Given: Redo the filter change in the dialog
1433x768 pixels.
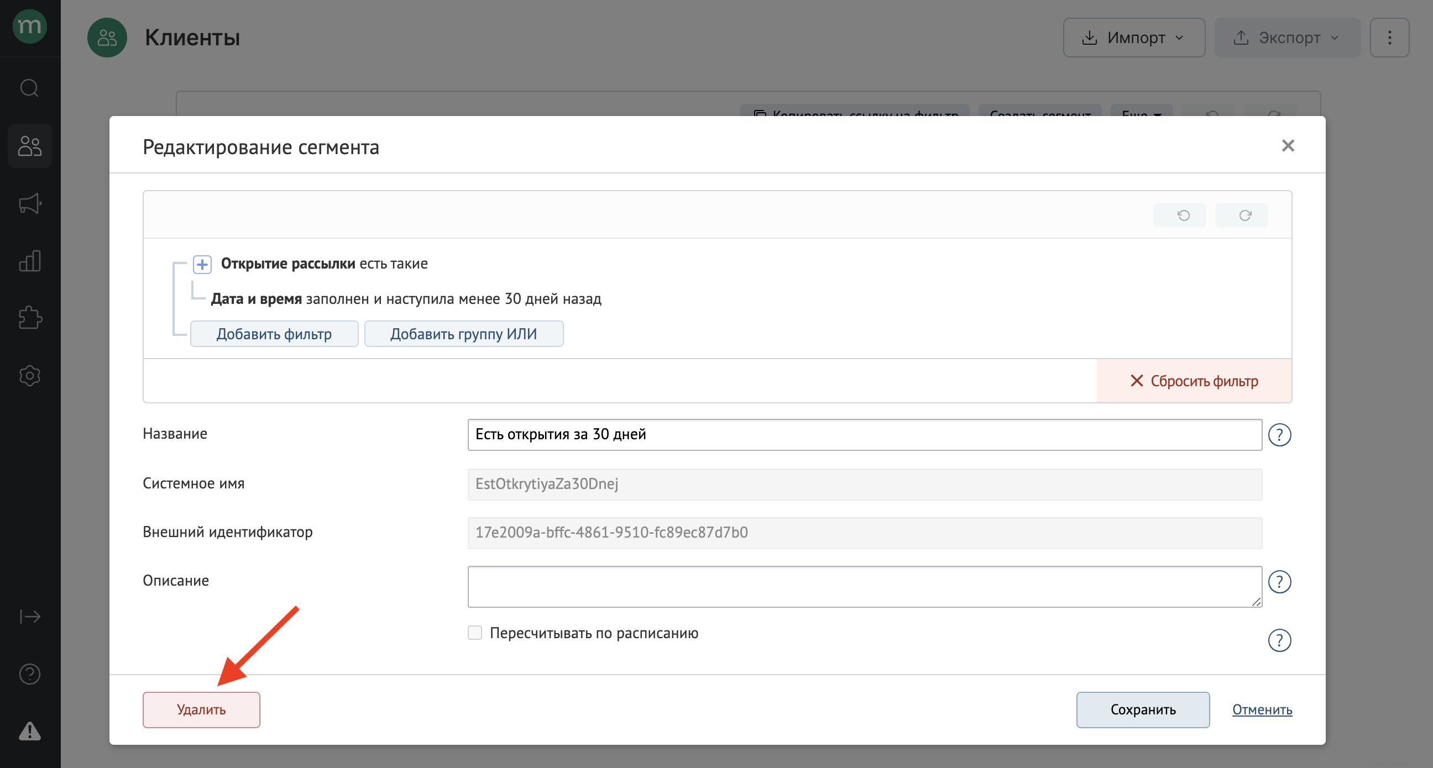Looking at the screenshot, I should point(1241,215).
